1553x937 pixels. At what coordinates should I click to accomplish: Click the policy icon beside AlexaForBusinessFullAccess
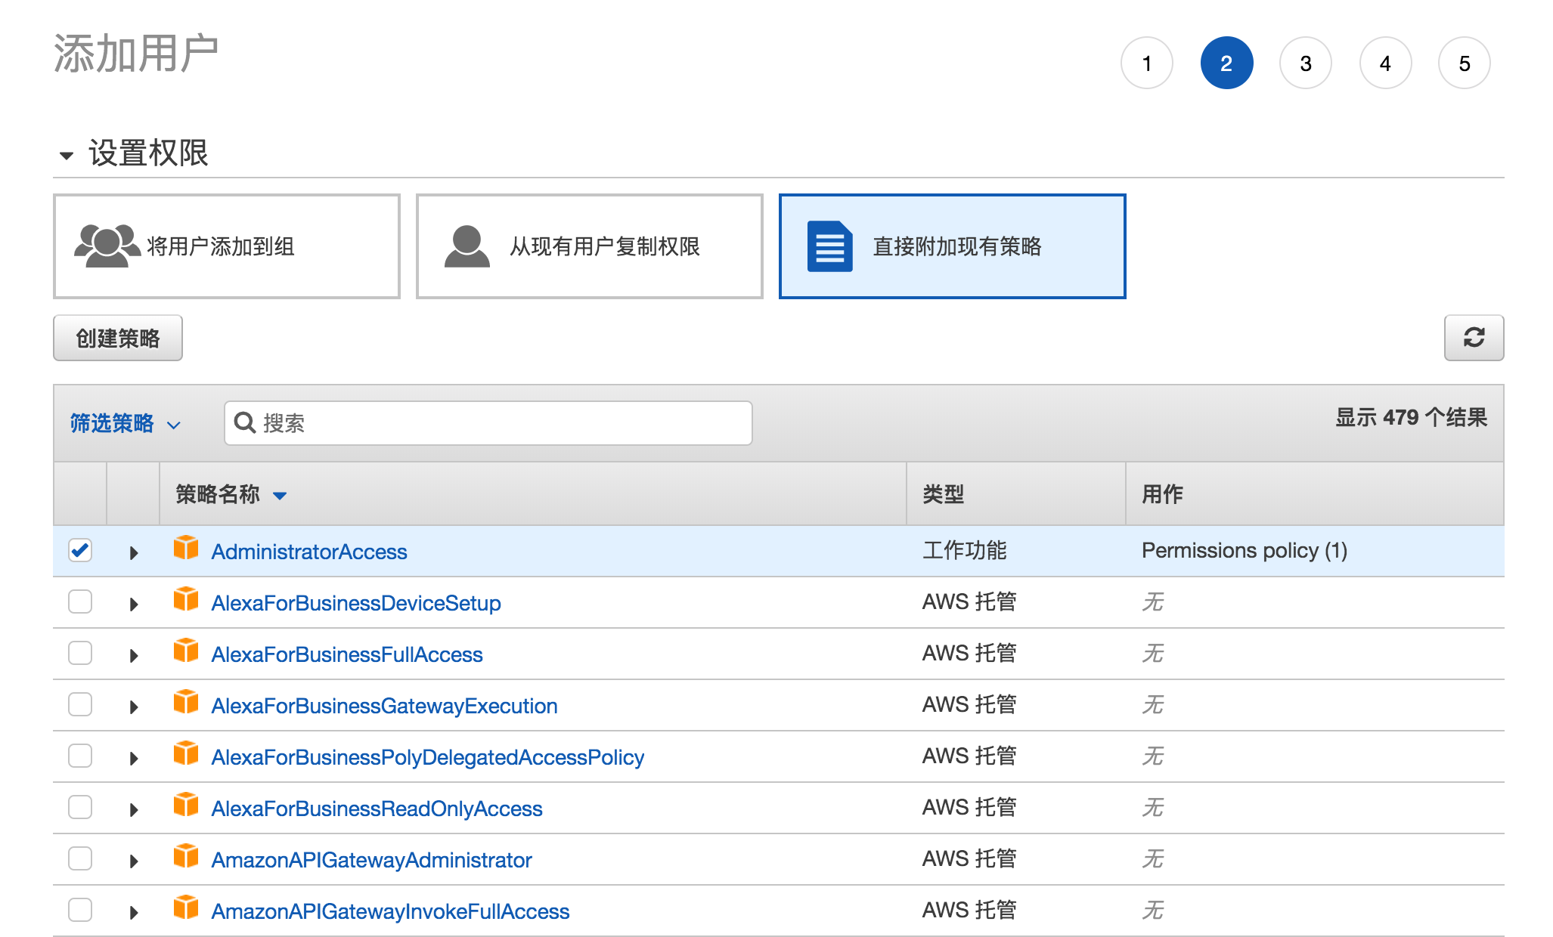[x=185, y=651]
